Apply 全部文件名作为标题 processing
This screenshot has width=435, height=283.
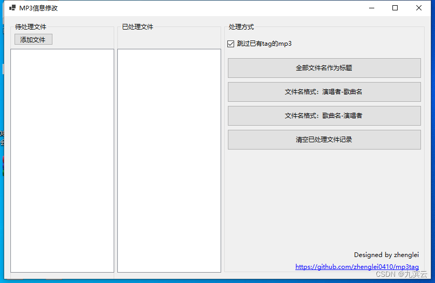point(324,68)
